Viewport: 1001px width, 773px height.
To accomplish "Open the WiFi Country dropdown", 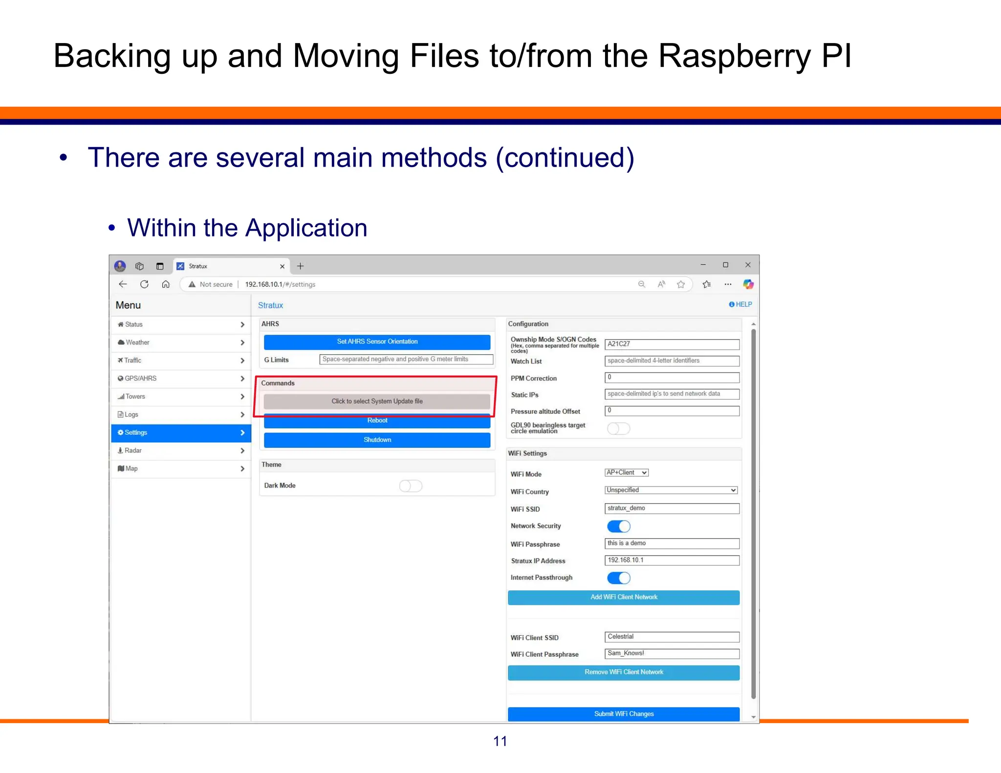I will coord(671,490).
